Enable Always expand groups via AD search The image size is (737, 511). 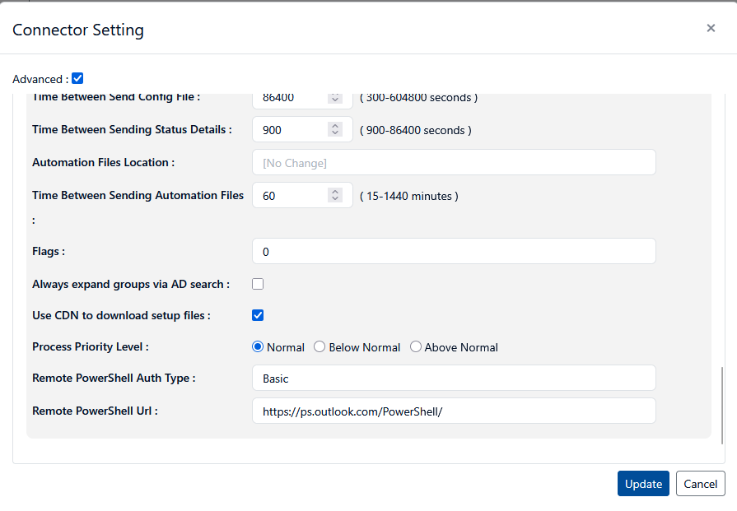click(x=258, y=284)
